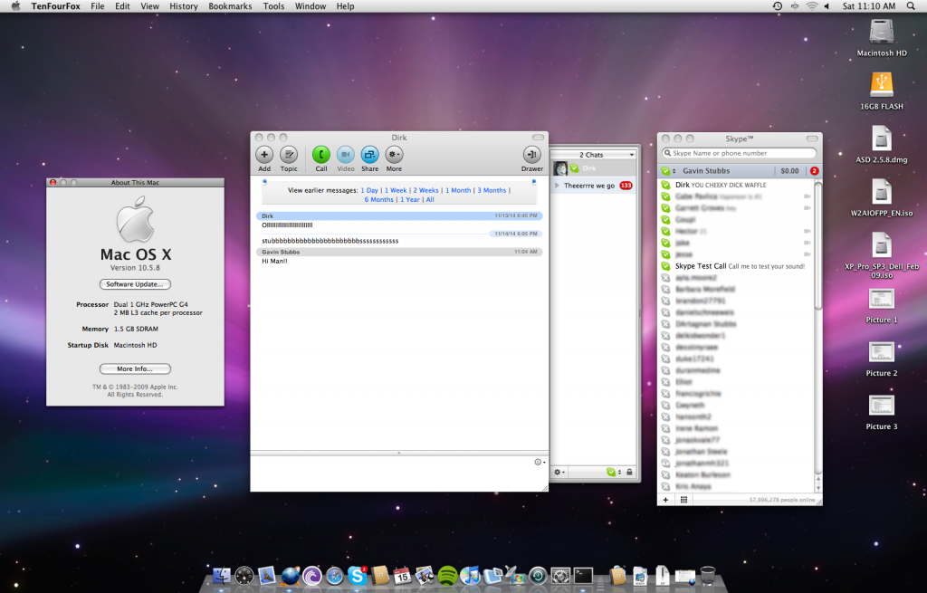Open the Drawer toggle in chat window
The height and width of the screenshot is (593, 927).
tap(531, 155)
